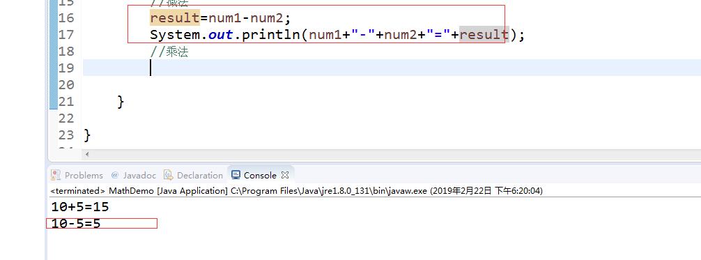This screenshot has width=701, height=260.
Task: Click the closing brace on line 21
Action: pos(121,102)
